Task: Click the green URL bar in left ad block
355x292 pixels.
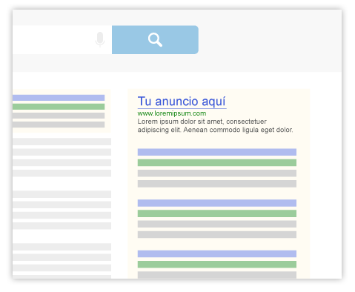Action: (x=59, y=107)
